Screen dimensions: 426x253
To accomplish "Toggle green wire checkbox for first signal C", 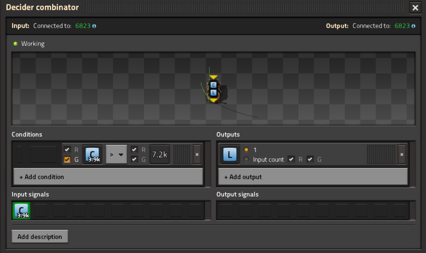I will click(x=67, y=159).
